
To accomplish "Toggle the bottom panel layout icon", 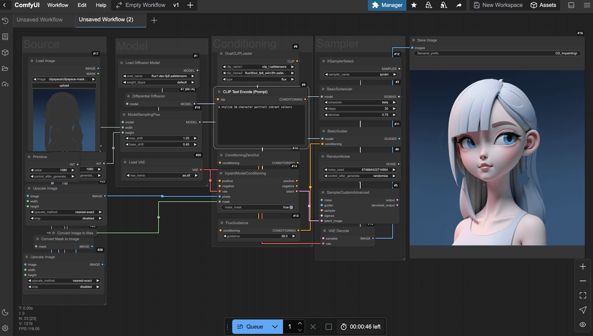I will [x=571, y=5].
